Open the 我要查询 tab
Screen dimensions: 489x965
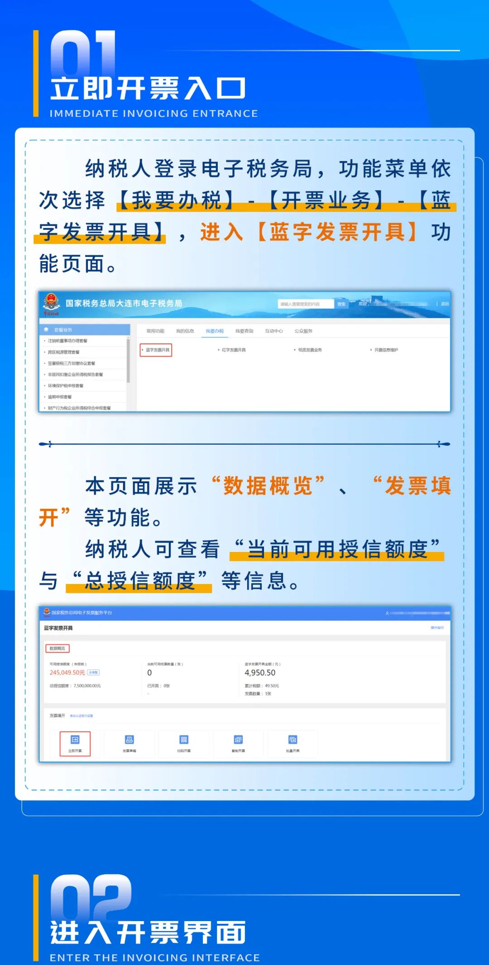pyautogui.click(x=244, y=331)
